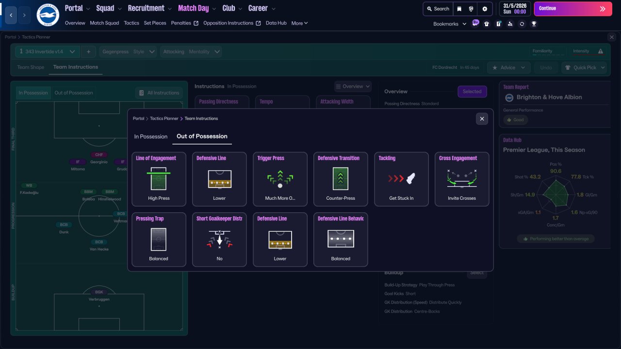Select the Line of Engagement High Press card
This screenshot has height=349, width=621.
point(159,179)
